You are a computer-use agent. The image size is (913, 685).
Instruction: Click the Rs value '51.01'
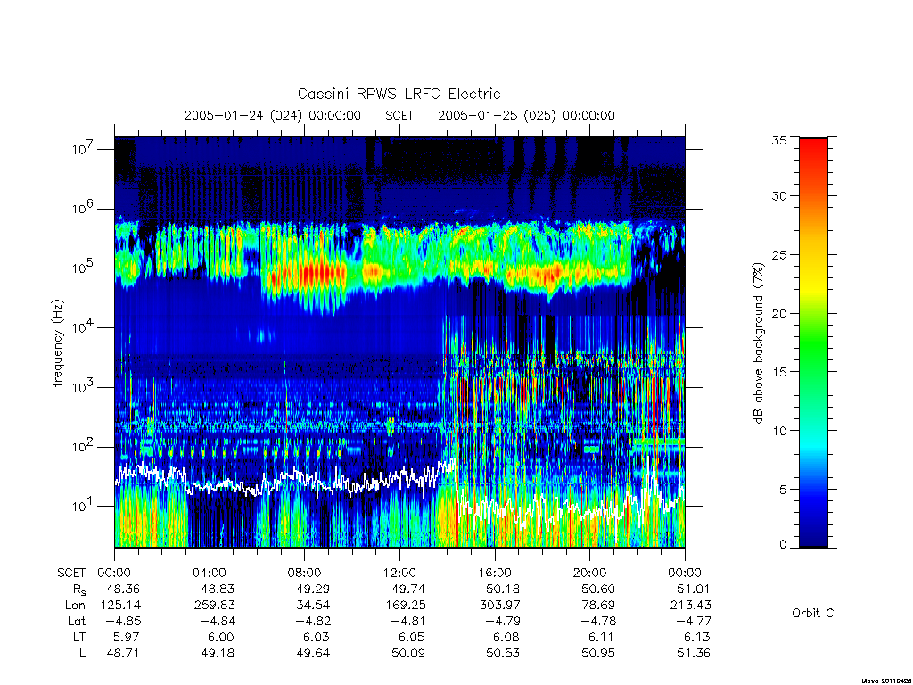[x=693, y=589]
